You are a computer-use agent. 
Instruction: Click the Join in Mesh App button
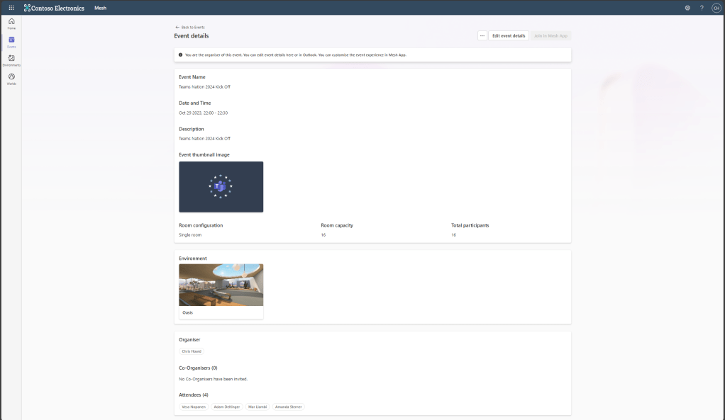(550, 35)
